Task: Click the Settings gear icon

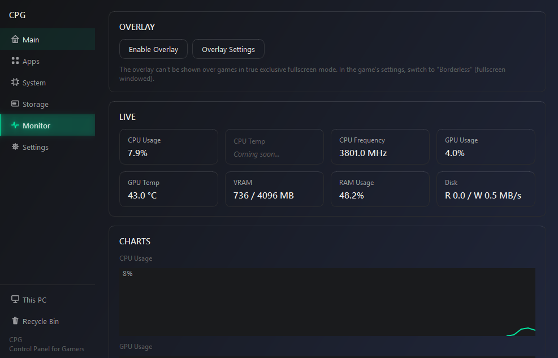Action: (15, 146)
